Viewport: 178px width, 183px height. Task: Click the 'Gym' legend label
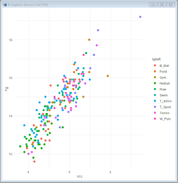coord(163,77)
